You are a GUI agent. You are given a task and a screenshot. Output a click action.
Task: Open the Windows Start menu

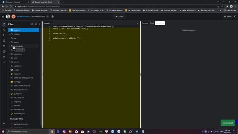pyautogui.click(x=3, y=131)
